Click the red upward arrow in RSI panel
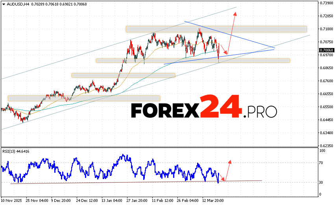 tap(229, 162)
